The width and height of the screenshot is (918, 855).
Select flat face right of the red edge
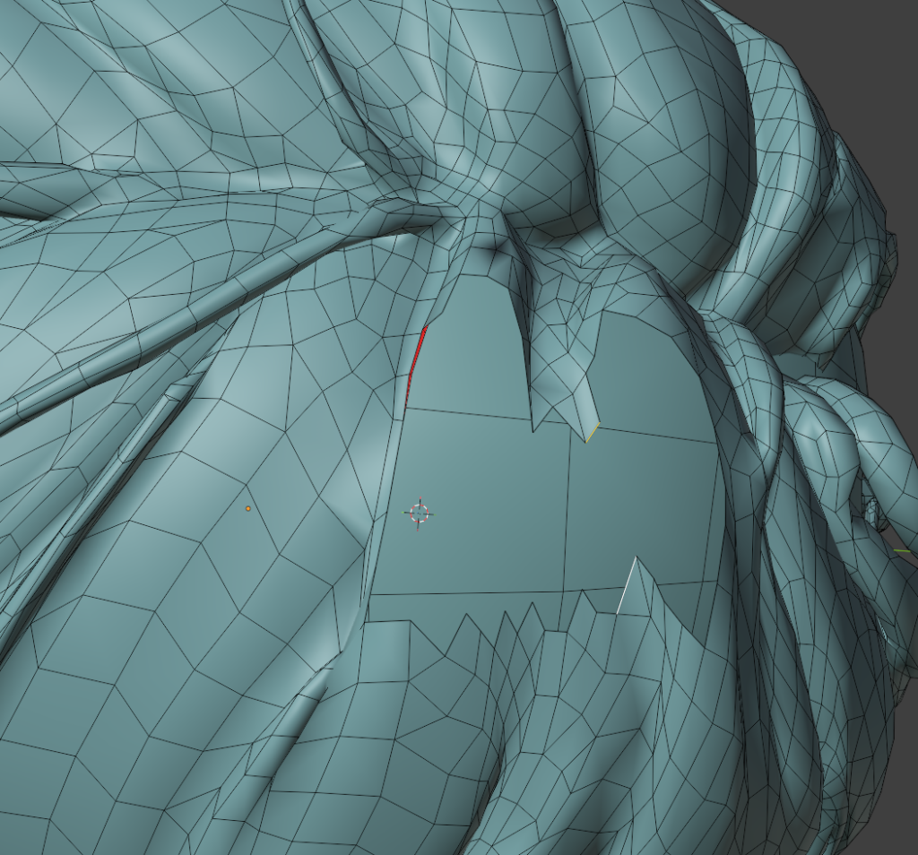coord(466,358)
